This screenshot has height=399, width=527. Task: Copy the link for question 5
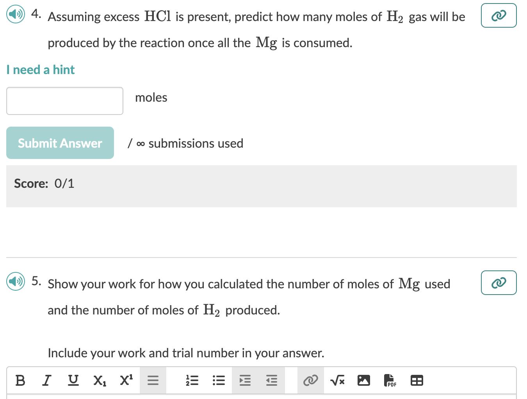(499, 282)
